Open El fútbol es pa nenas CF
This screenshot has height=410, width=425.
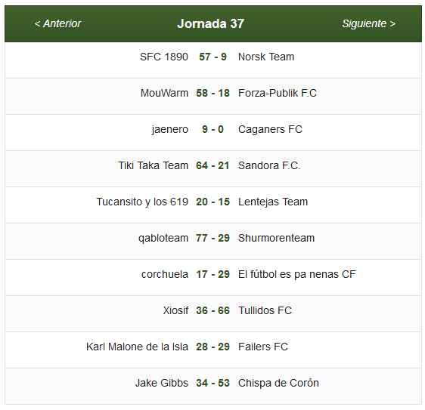[296, 275]
